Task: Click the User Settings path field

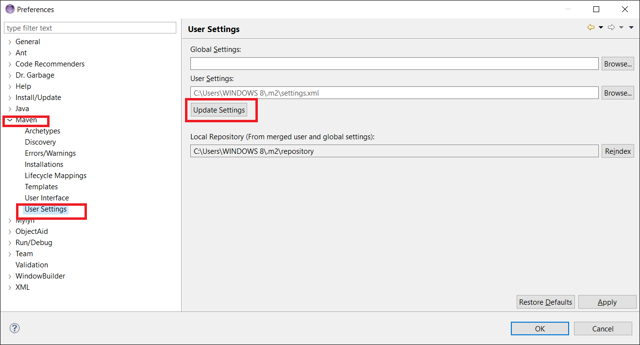Action: click(394, 93)
